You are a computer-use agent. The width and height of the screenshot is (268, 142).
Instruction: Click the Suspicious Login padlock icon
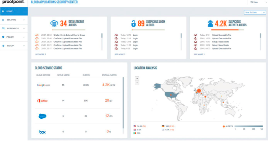pyautogui.click(x=134, y=24)
